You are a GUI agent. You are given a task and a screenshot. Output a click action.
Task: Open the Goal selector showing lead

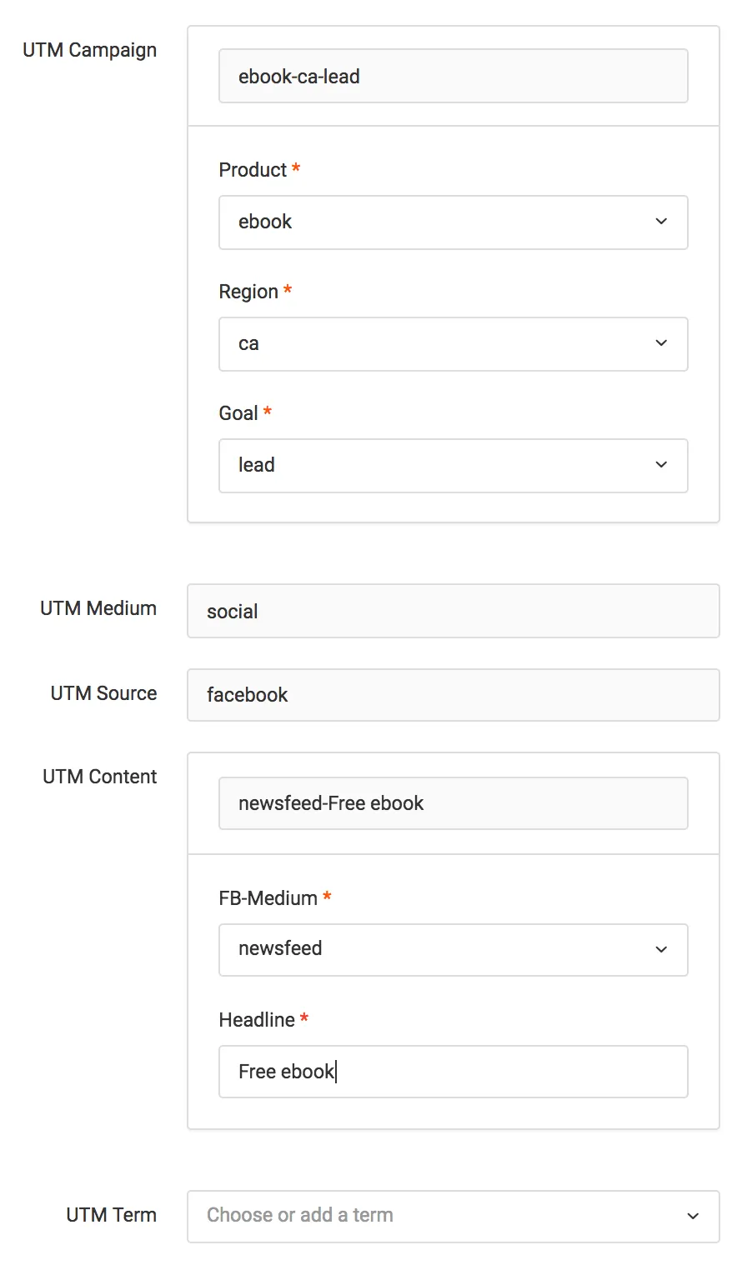point(453,465)
